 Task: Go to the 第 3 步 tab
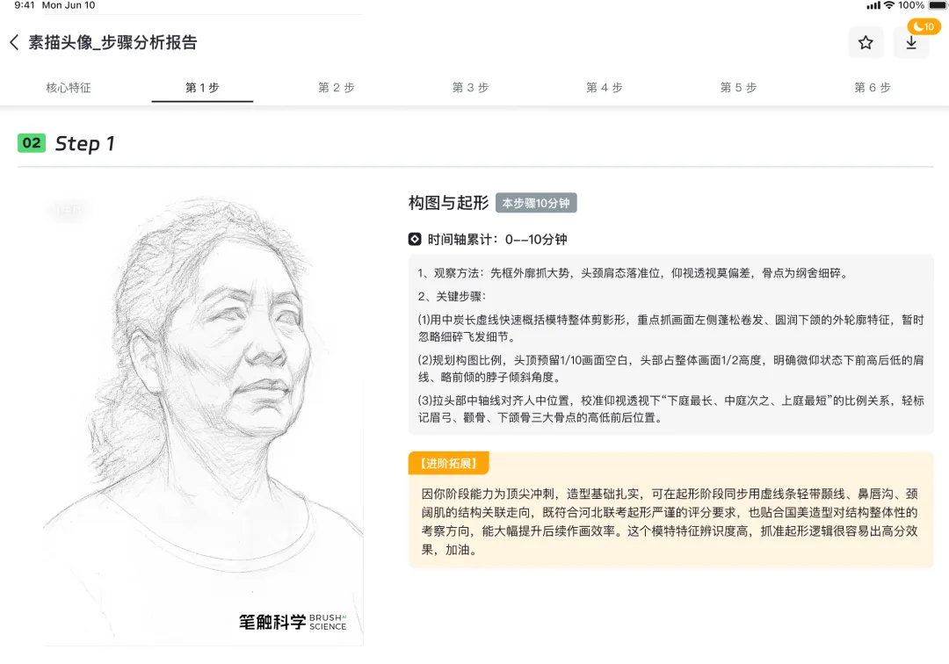[470, 88]
